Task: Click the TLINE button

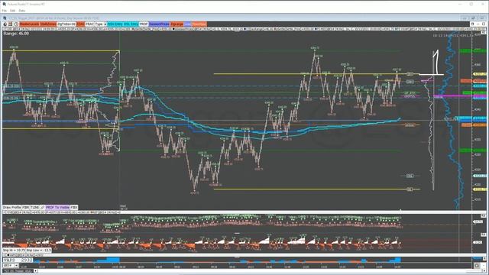Action: tap(35, 207)
